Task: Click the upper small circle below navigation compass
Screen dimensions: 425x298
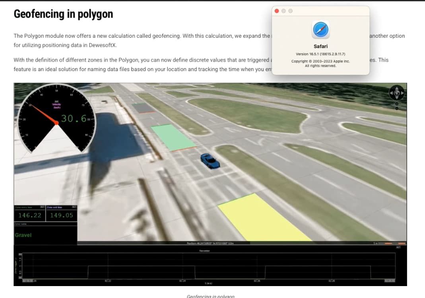Action: [x=398, y=104]
